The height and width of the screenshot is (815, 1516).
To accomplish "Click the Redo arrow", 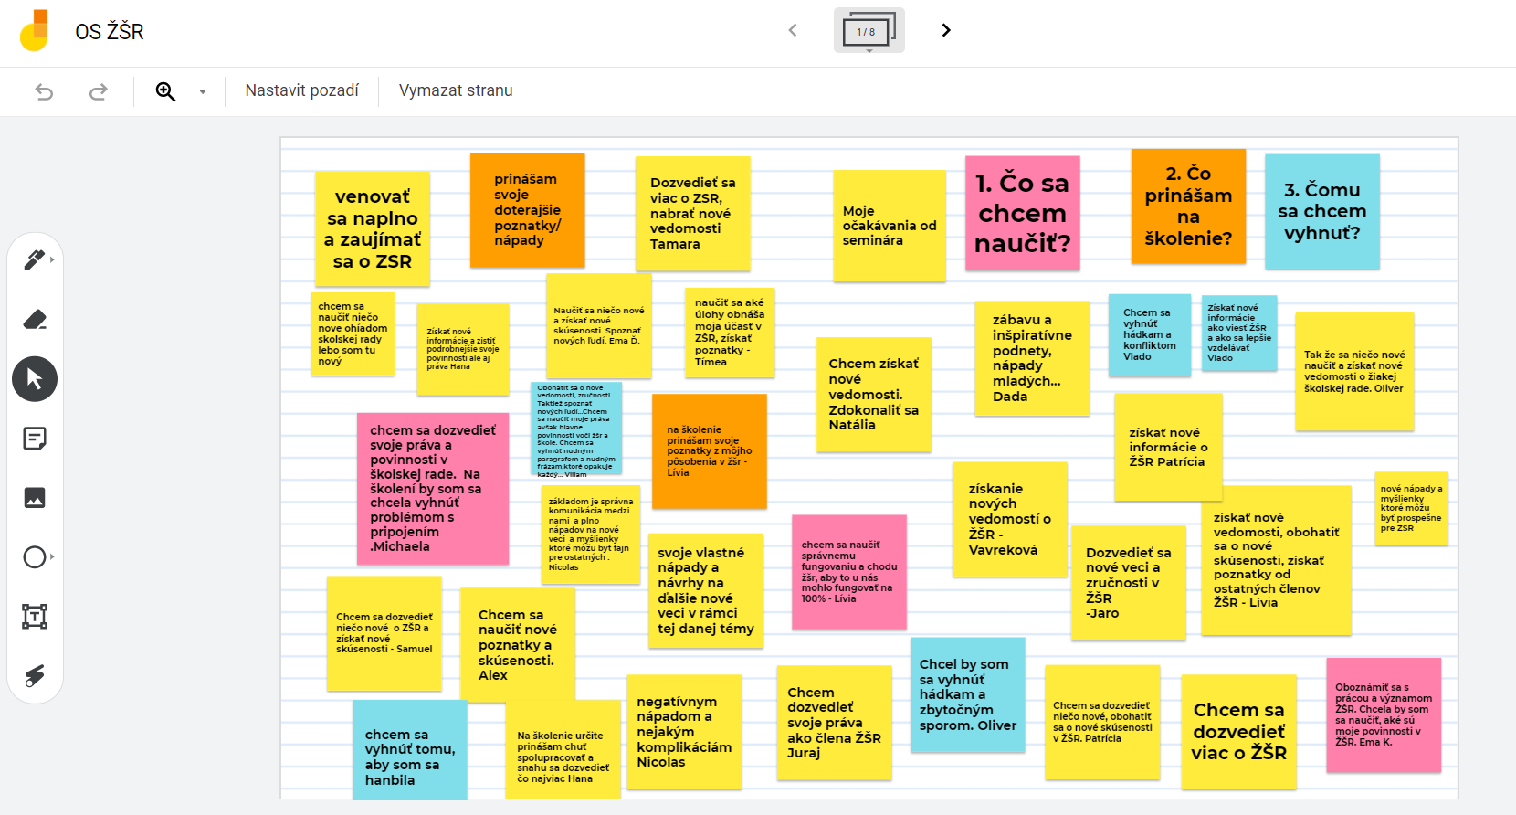I will pyautogui.click(x=98, y=91).
